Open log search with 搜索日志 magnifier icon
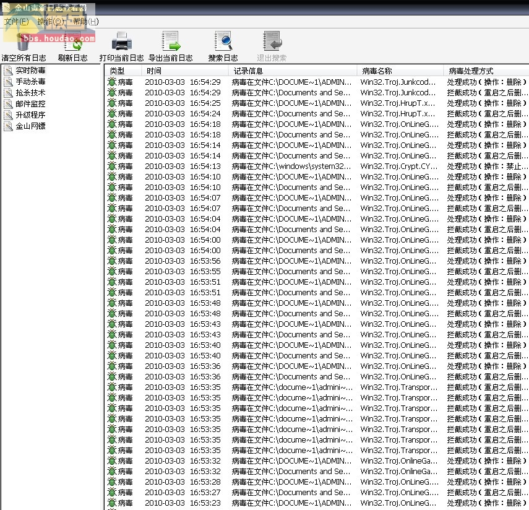Screen dimensions: 529x510 [x=223, y=41]
